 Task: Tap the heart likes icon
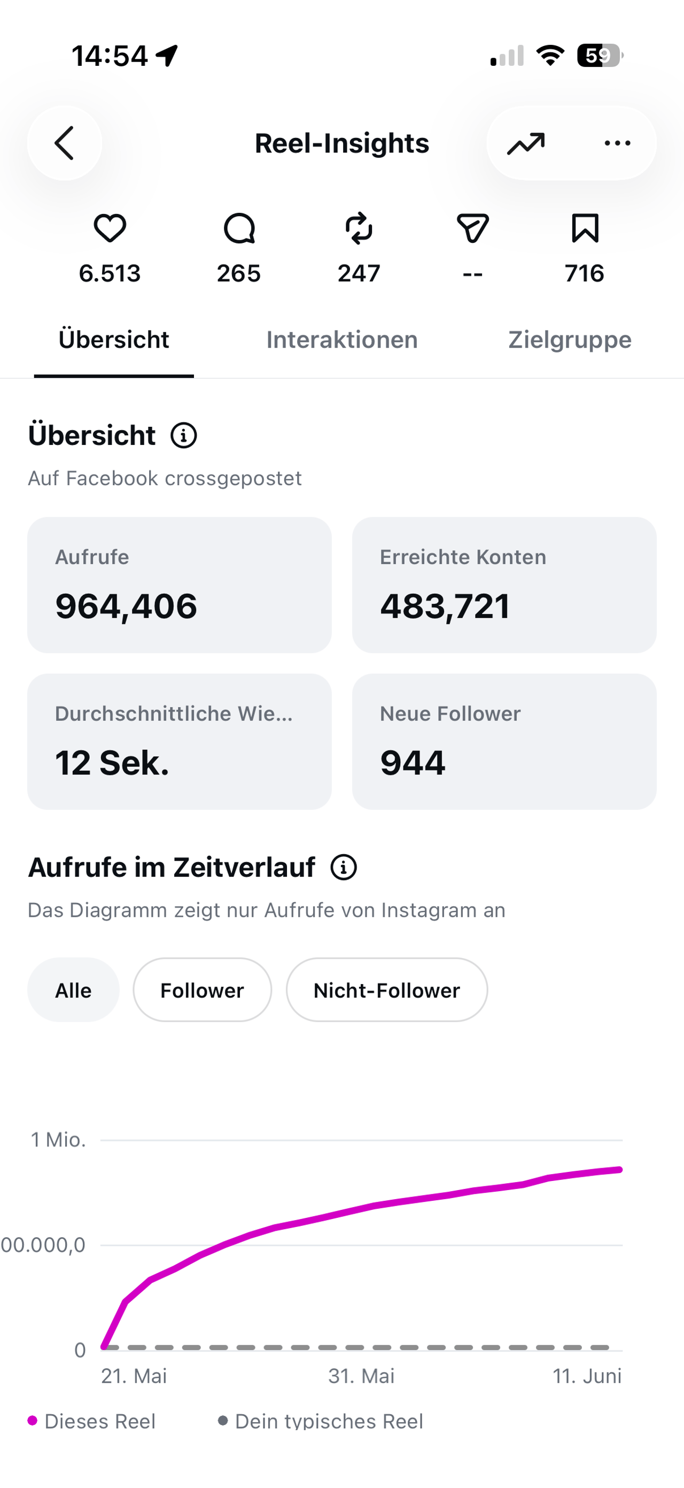pyautogui.click(x=110, y=228)
